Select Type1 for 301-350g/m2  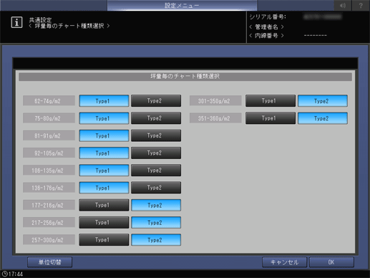click(271, 101)
